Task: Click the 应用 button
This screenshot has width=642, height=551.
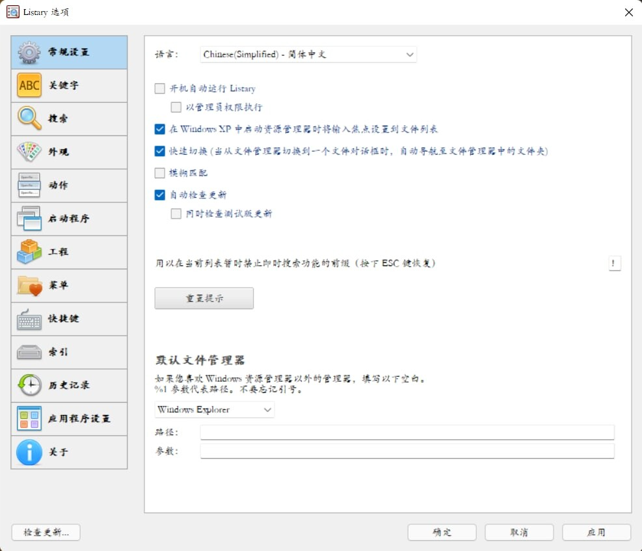Action: click(596, 532)
